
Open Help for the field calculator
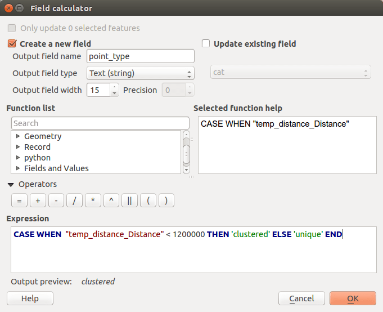30,298
